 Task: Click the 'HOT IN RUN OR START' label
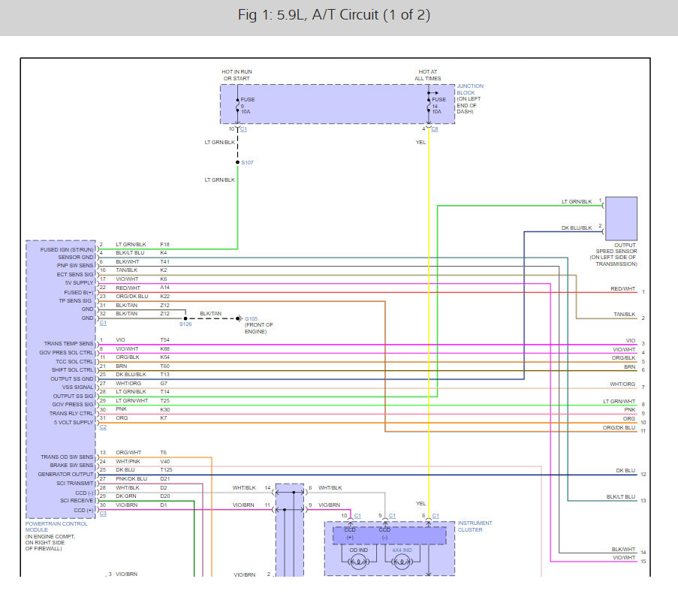coord(237,75)
